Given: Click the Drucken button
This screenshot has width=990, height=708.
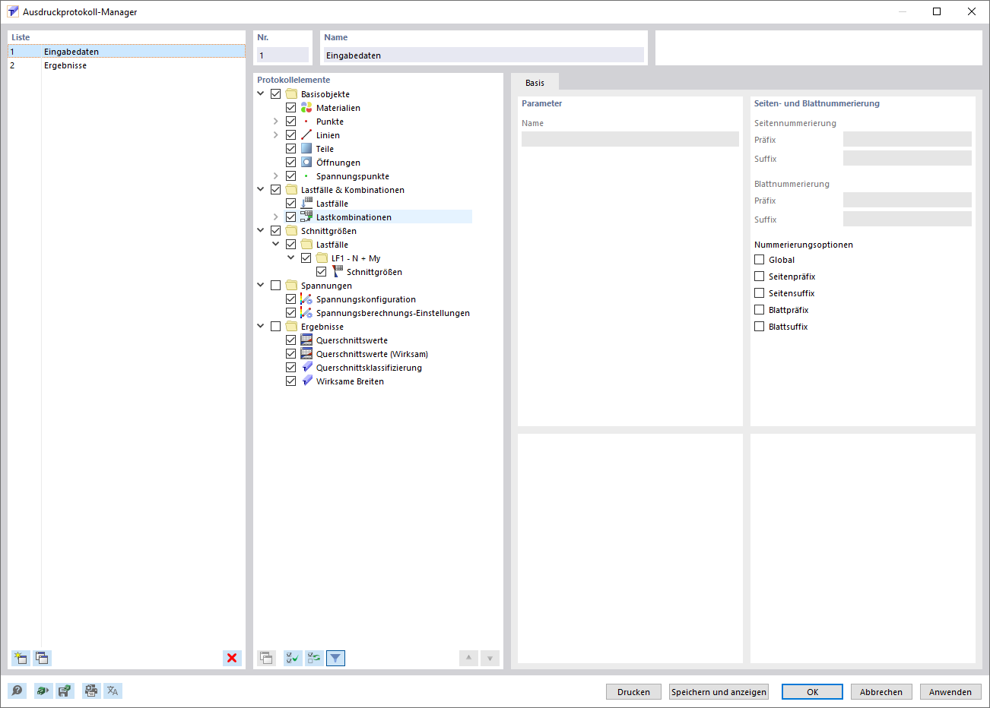Looking at the screenshot, I should click(x=633, y=692).
